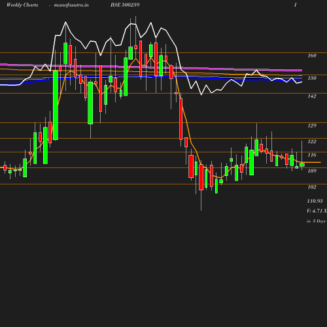The image size is (327, 327).
Task: Click the 'BSE 500259' symbol label
Action: click(125, 5)
